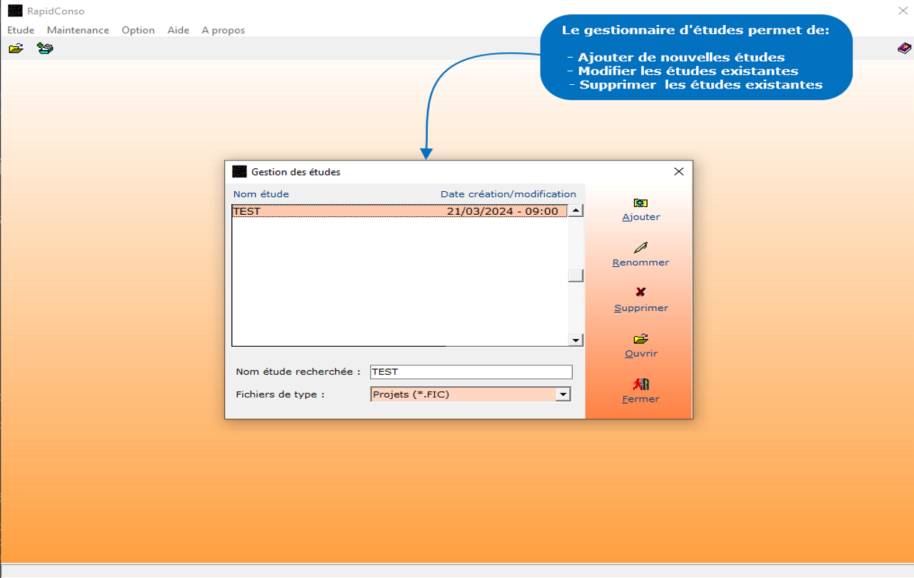914x578 pixels.
Task: Click the red X Supprimer icon
Action: click(x=641, y=293)
